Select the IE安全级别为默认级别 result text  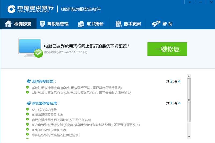point(86,125)
